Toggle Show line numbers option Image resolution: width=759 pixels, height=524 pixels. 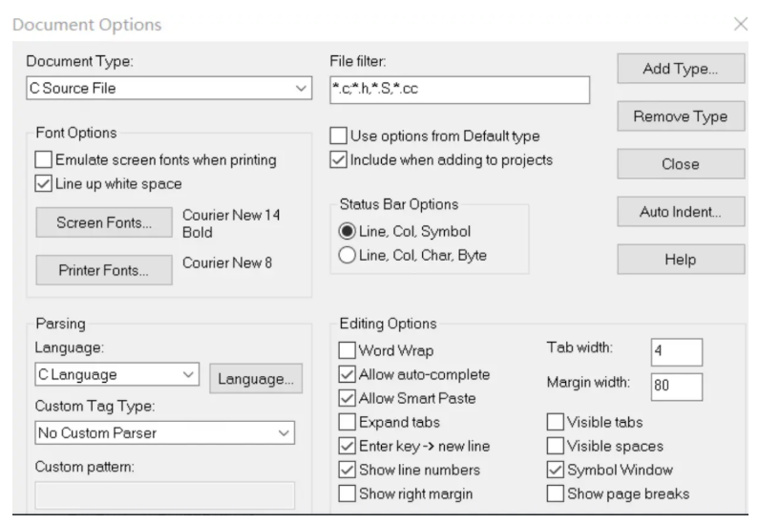(x=347, y=470)
